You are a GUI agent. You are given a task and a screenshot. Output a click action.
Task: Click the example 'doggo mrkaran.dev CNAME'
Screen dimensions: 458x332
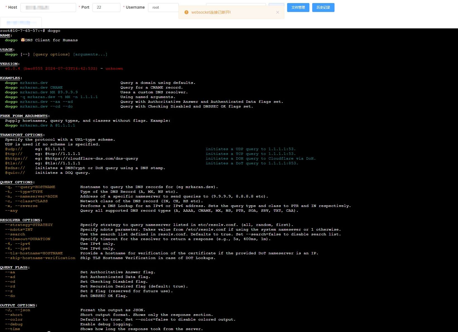click(x=34, y=87)
